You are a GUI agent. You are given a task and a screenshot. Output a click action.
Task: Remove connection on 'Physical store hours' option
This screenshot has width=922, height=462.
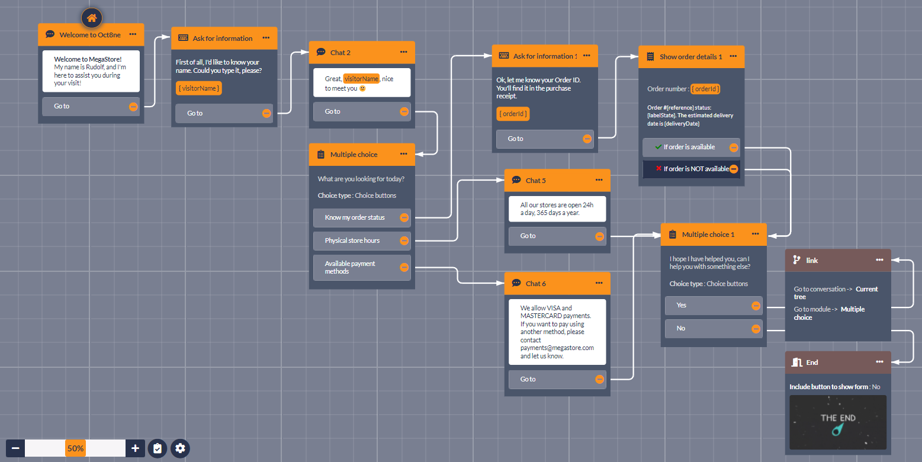click(x=404, y=240)
